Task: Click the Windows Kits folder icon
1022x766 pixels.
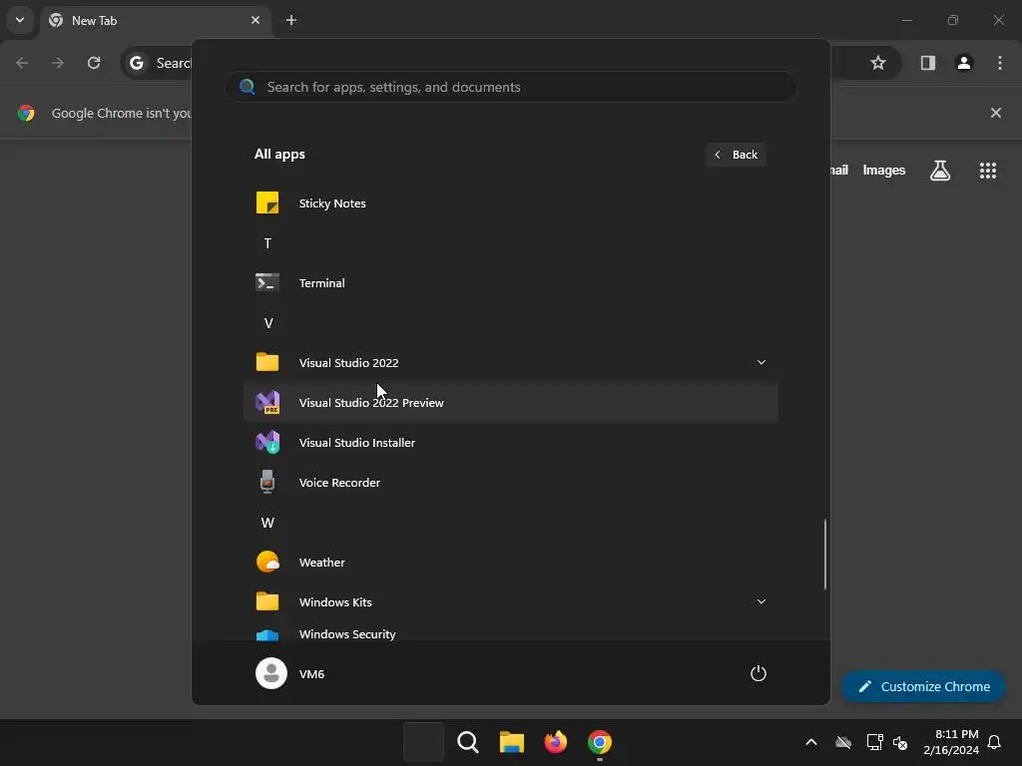Action: [x=267, y=601]
